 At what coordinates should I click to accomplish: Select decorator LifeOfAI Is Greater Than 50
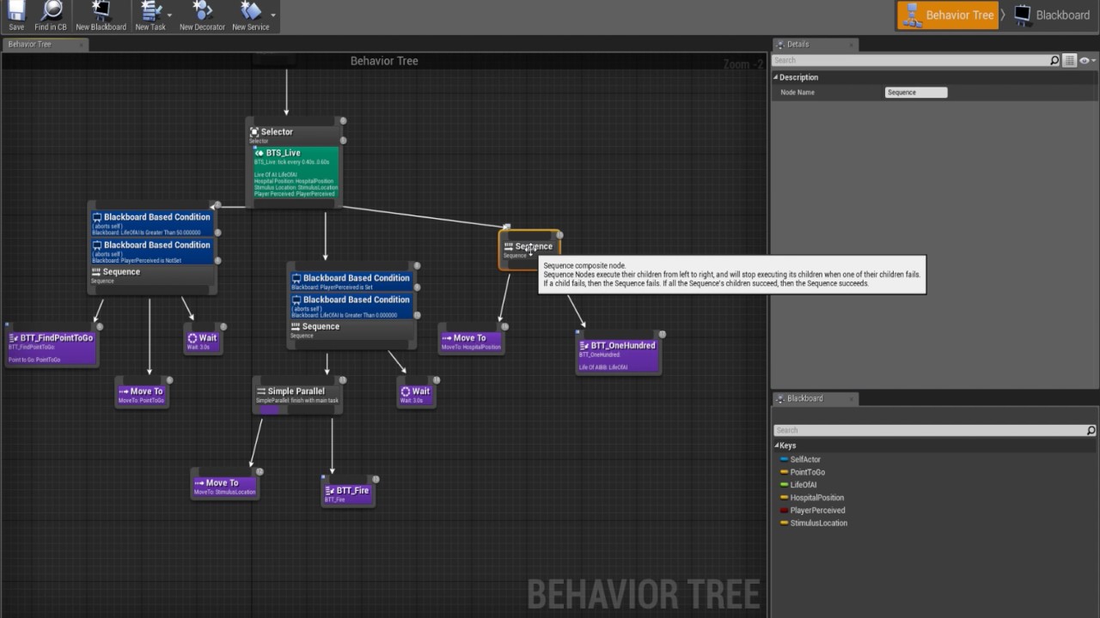pyautogui.click(x=153, y=223)
